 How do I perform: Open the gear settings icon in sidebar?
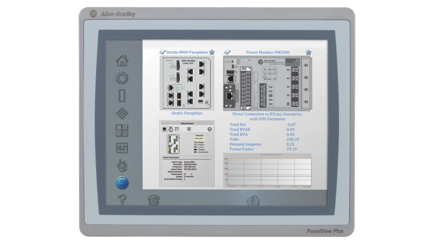point(122,78)
